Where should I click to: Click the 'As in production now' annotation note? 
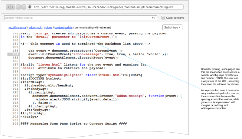220,99
